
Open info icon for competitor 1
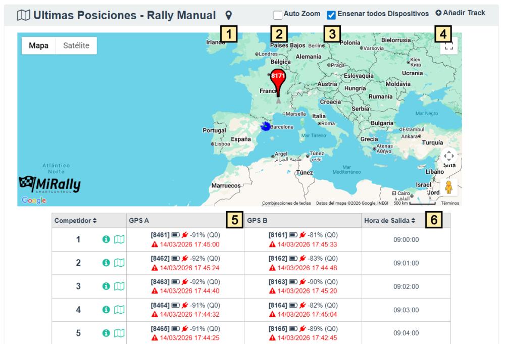tap(106, 239)
